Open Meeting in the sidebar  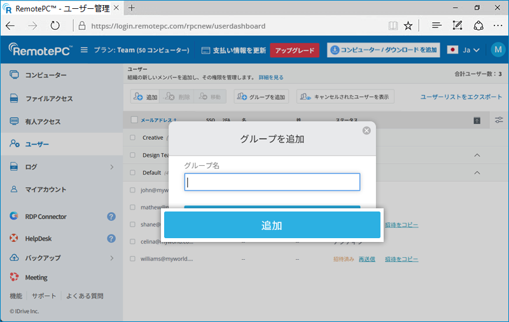36,278
